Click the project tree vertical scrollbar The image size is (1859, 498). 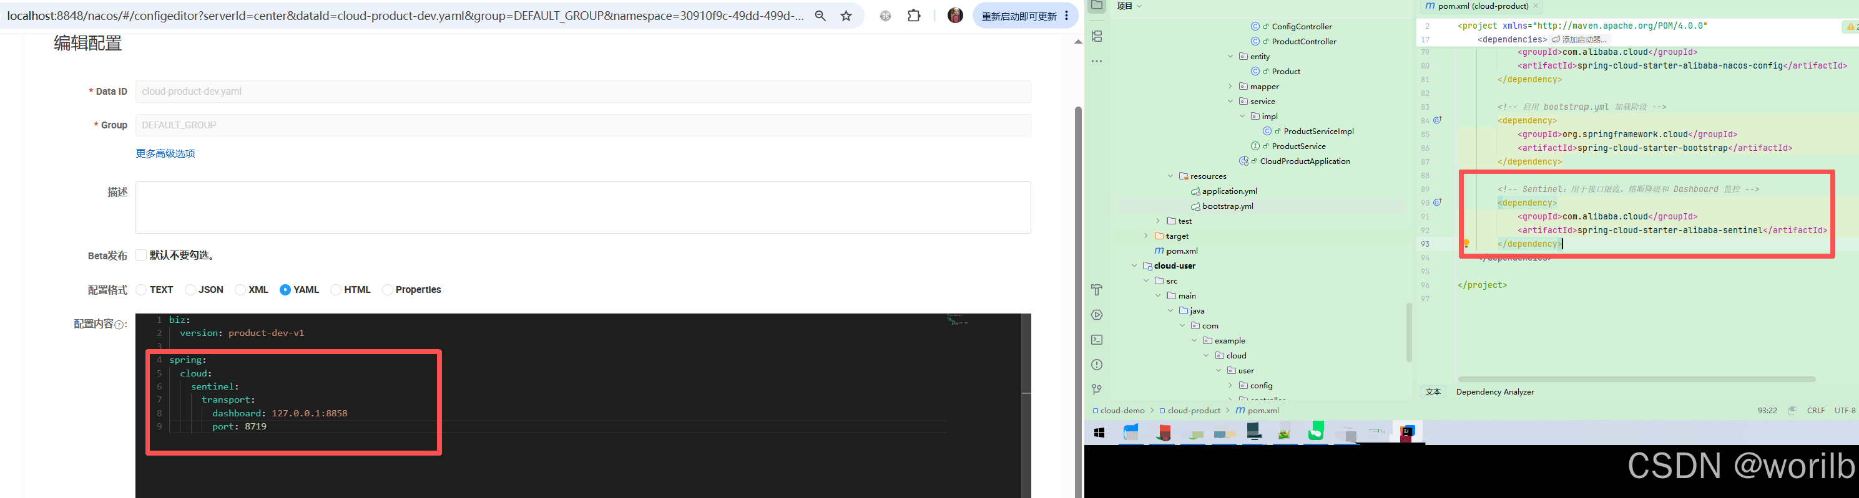1409,332
